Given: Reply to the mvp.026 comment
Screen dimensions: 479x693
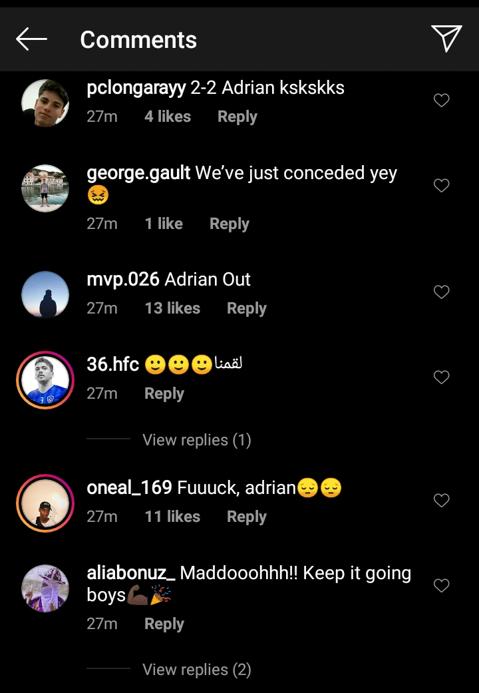Looking at the screenshot, I should 246,309.
